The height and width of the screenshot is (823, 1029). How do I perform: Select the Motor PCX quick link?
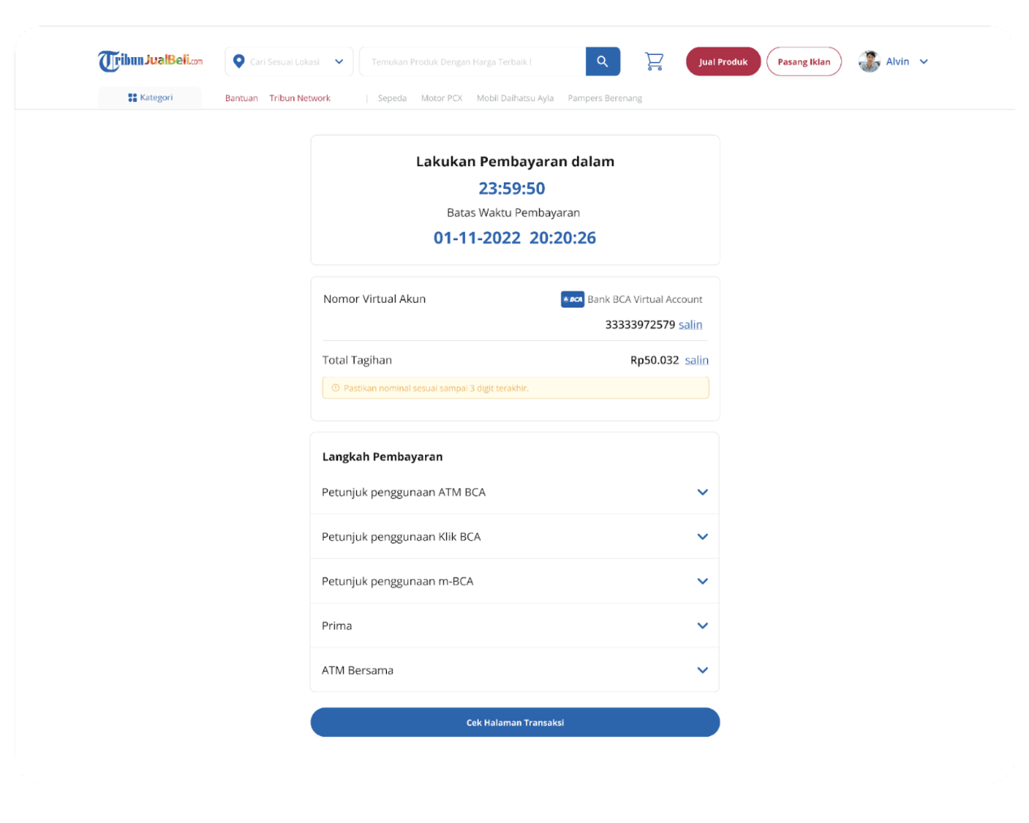pyautogui.click(x=442, y=98)
